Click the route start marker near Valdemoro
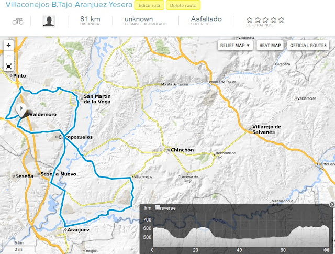This screenshot has height=254, width=335. pos(21,110)
